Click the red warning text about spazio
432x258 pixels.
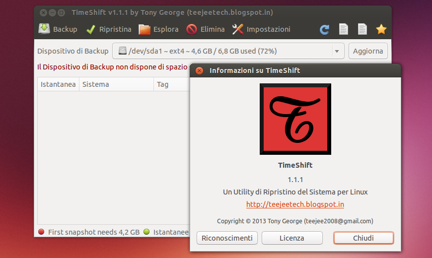coord(112,67)
